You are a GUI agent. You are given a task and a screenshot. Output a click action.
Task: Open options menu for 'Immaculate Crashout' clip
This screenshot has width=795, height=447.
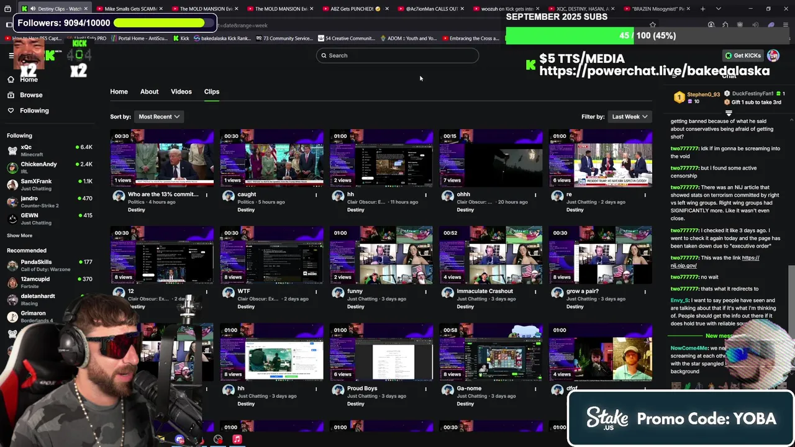point(535,292)
